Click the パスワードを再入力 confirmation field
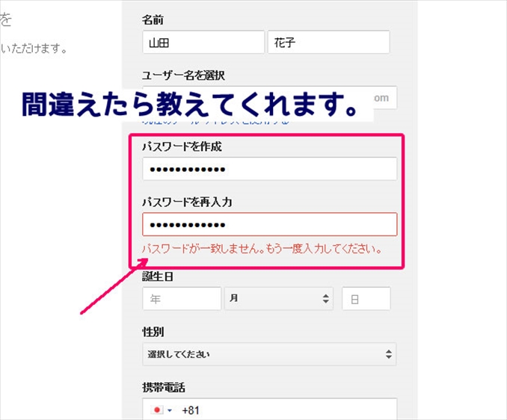Viewport: 507px width, 420px height. pos(269,224)
